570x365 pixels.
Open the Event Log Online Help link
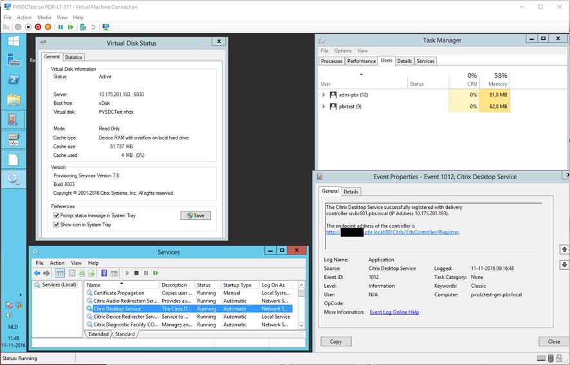pyautogui.click(x=394, y=312)
